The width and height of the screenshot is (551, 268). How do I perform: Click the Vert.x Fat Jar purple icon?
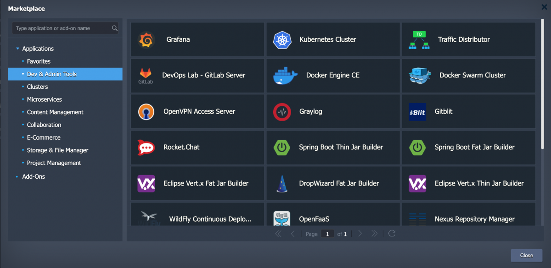tap(146, 183)
